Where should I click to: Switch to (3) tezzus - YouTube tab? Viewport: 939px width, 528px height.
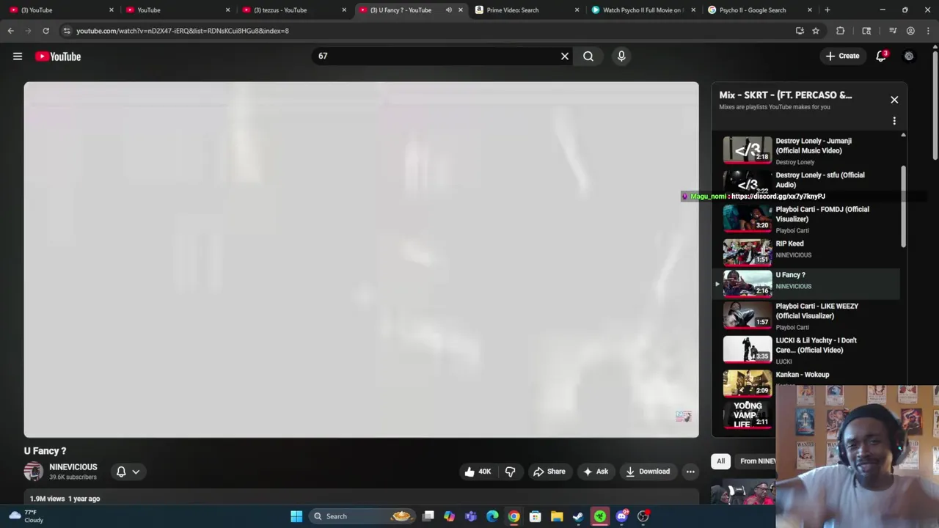pyautogui.click(x=293, y=10)
